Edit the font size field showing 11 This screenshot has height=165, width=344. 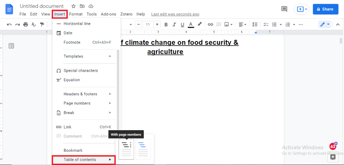click(148, 24)
